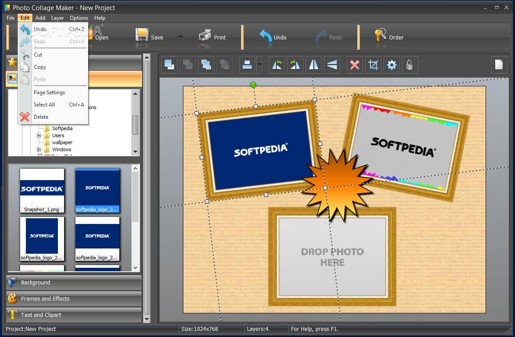Select the Users folder in tree
Screen dimensions: 515x337
pos(58,135)
